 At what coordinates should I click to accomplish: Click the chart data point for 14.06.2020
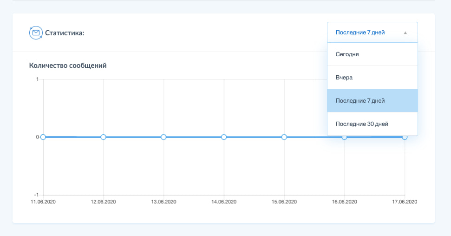click(x=224, y=137)
